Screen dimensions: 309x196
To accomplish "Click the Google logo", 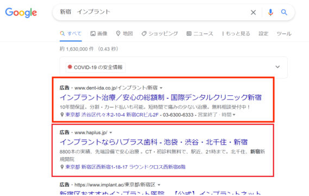I will click(x=21, y=12).
